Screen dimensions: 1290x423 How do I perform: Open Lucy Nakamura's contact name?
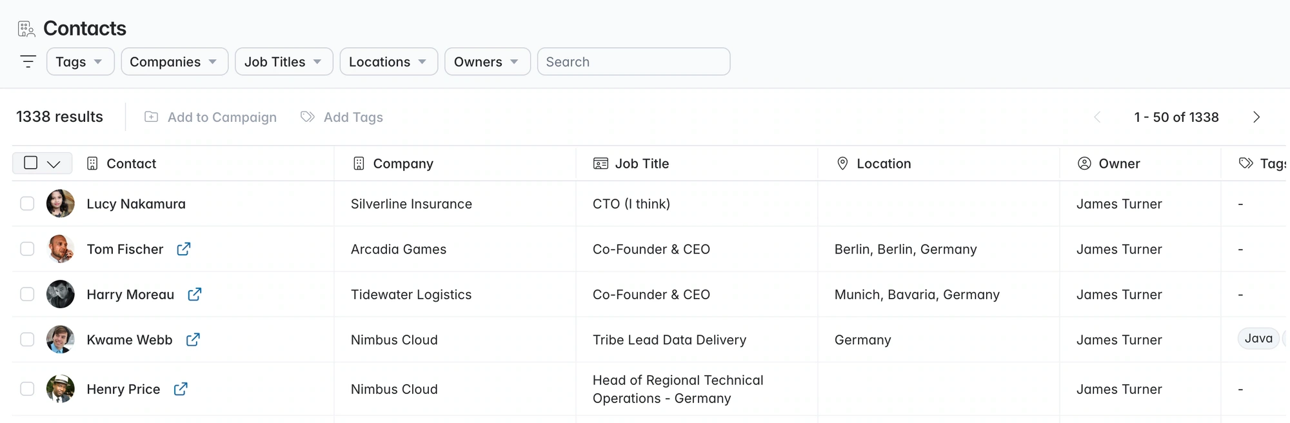click(136, 204)
